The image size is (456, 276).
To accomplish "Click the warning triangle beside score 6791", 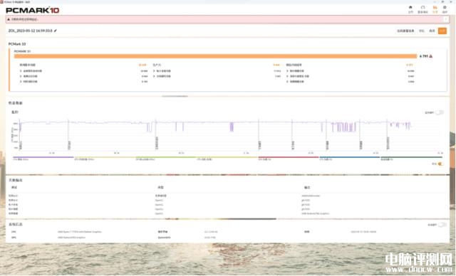I will click(430, 56).
